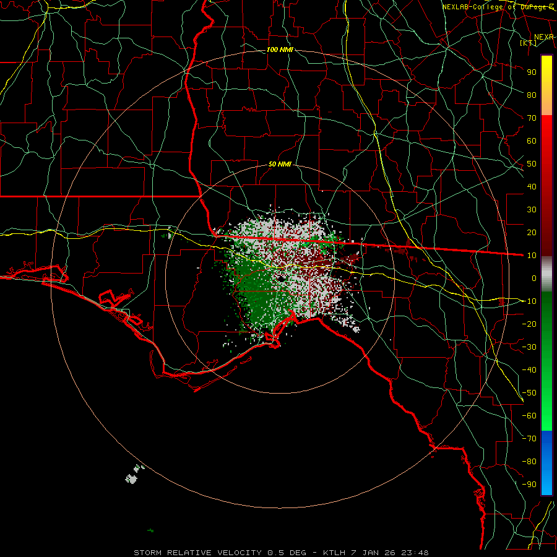Click the 80 knot label on velocity scale
Viewport: 557px width, 557px height.
532,95
